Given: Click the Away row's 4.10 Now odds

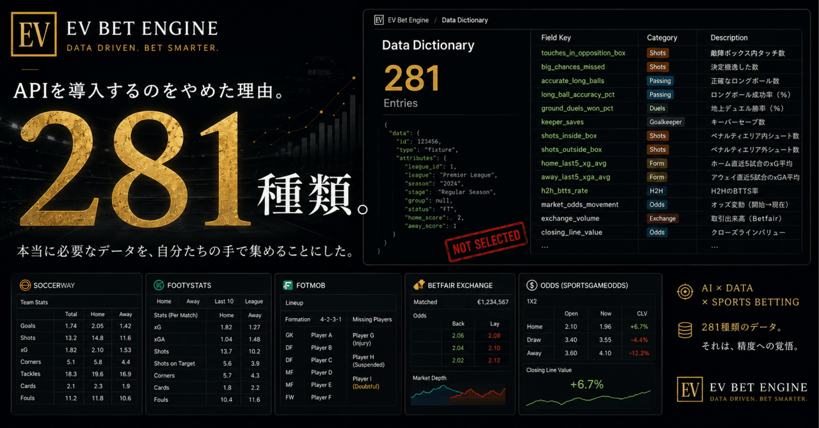Looking at the screenshot, I should (605, 353).
